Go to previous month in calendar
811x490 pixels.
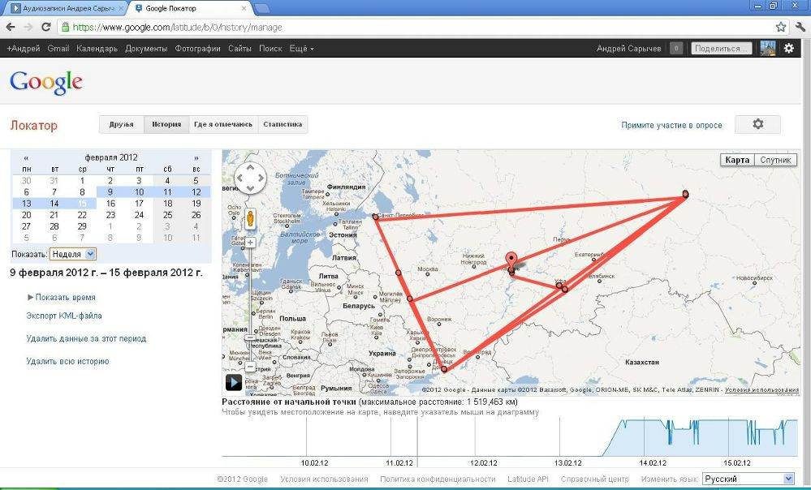(x=26, y=157)
